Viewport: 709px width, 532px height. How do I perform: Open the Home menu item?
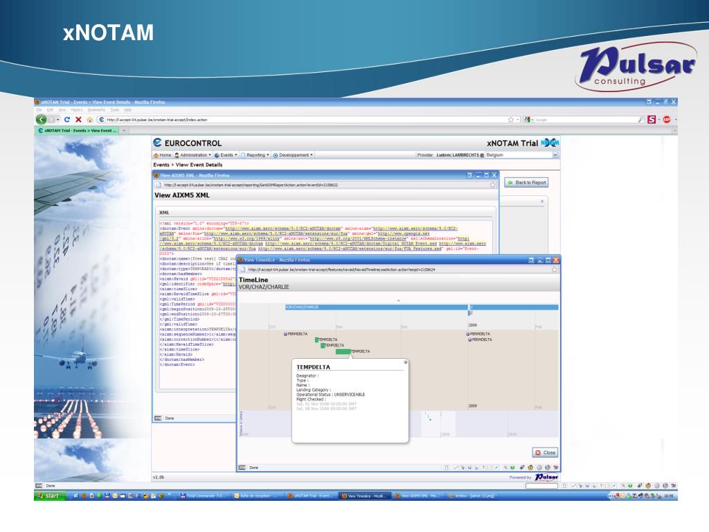[x=162, y=155]
